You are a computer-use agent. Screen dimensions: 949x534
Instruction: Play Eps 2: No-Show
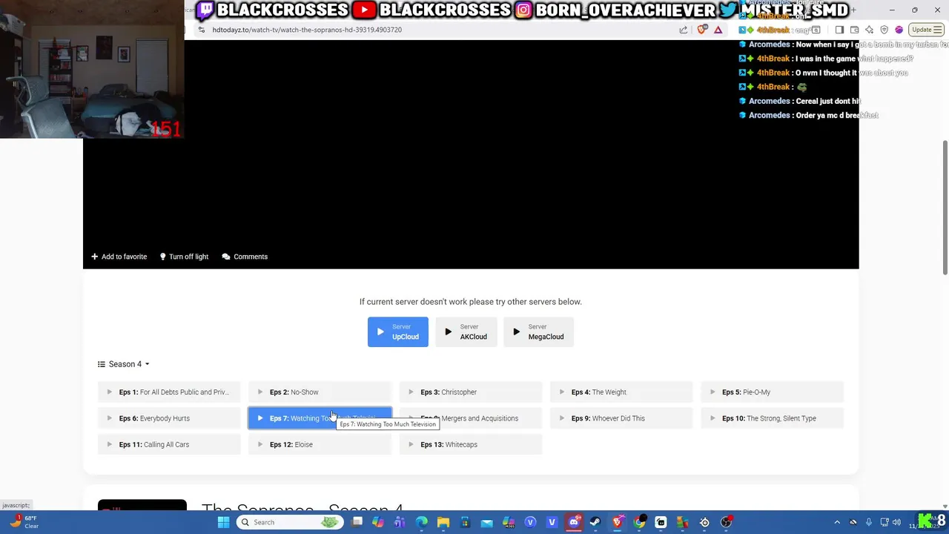pyautogui.click(x=320, y=392)
